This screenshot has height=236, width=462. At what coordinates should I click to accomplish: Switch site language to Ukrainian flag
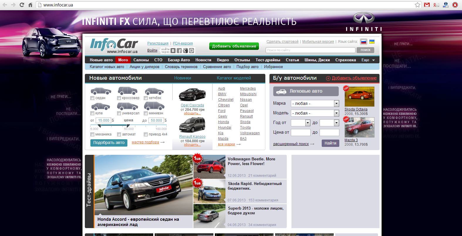point(372,42)
